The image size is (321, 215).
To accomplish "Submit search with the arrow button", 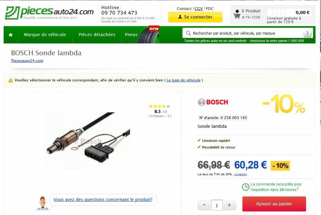I will coord(307,33).
